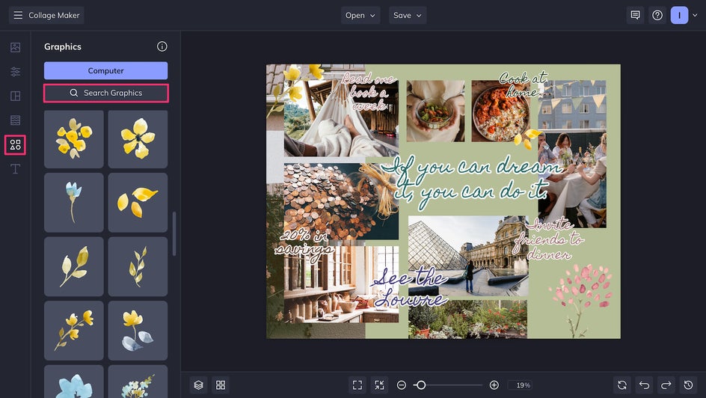Click the Search Graphics field
706x398 pixels.
click(105, 94)
